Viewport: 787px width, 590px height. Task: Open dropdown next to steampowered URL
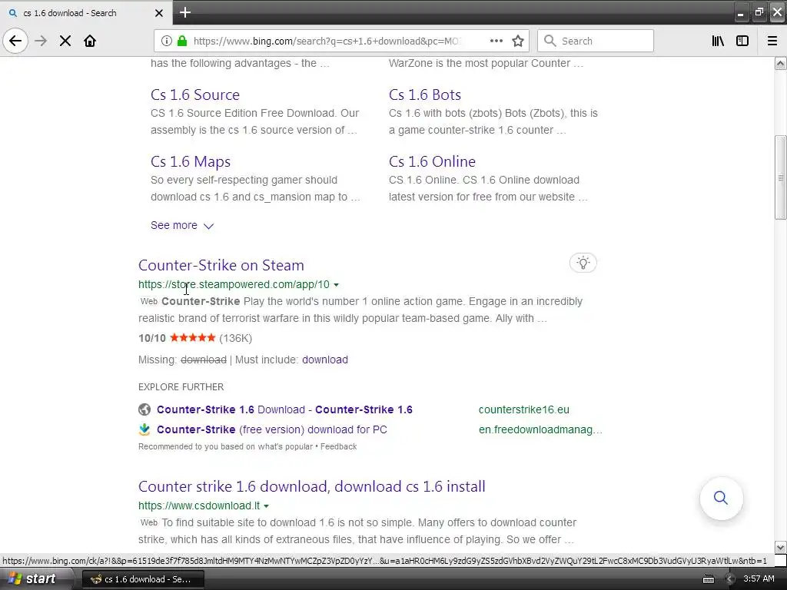point(337,285)
